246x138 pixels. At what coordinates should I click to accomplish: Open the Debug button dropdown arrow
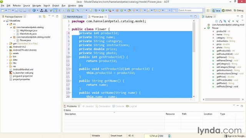(99, 10)
